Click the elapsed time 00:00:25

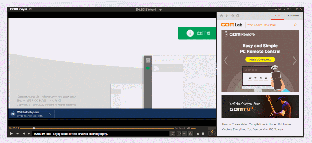[14, 128]
